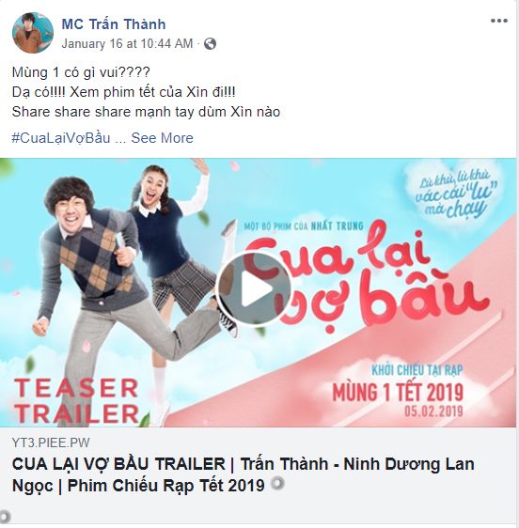Open the #CuaLạiVợBầu hashtag
Viewport: 519px width, 528px height.
pyautogui.click(x=61, y=138)
